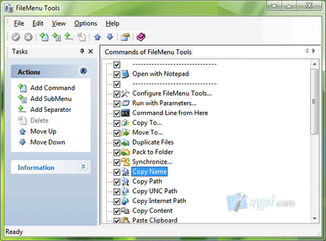Open the File menu

(19, 23)
